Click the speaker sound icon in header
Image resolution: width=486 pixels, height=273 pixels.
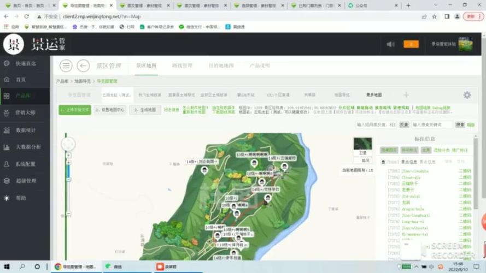390,44
